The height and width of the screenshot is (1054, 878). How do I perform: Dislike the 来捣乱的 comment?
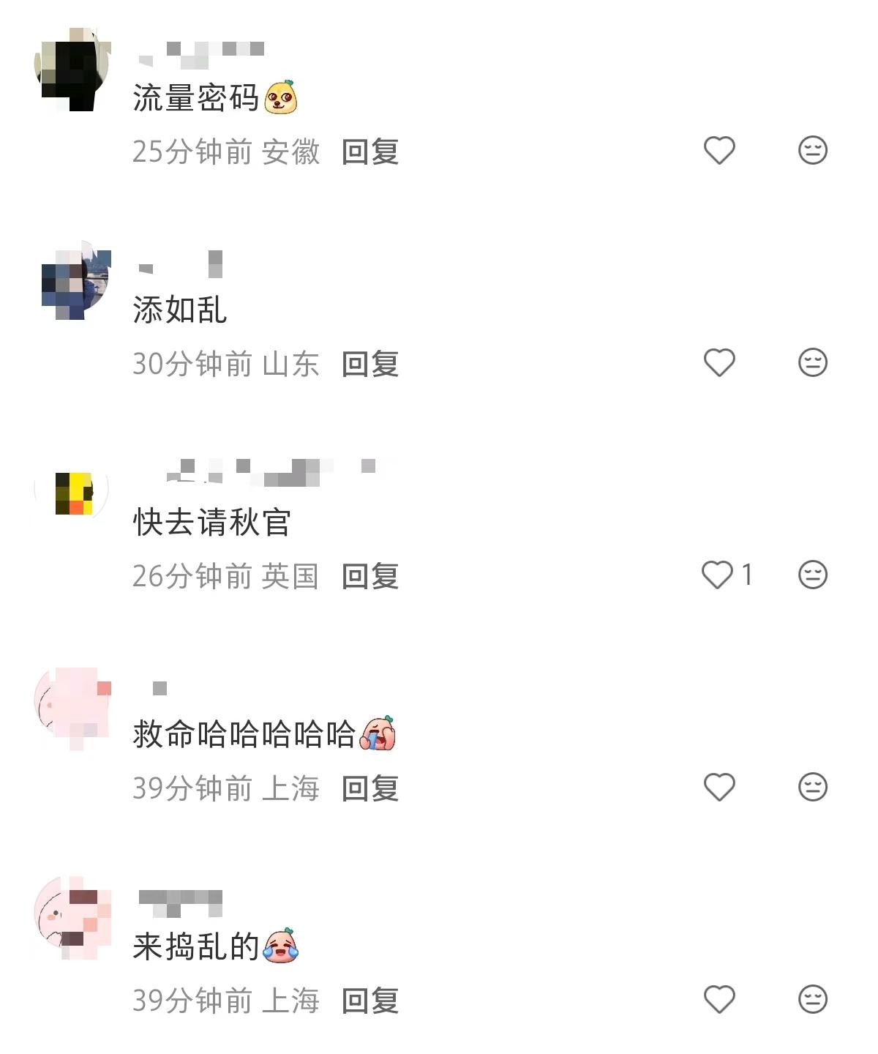coord(812,1000)
